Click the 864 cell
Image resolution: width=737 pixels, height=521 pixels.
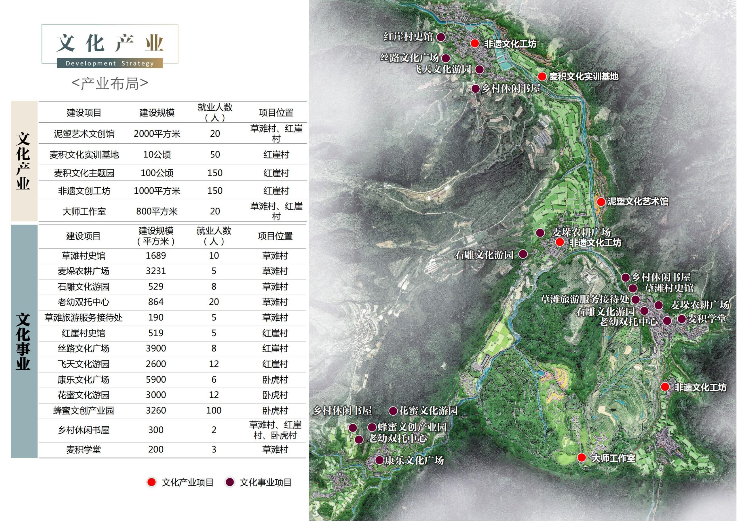click(156, 302)
